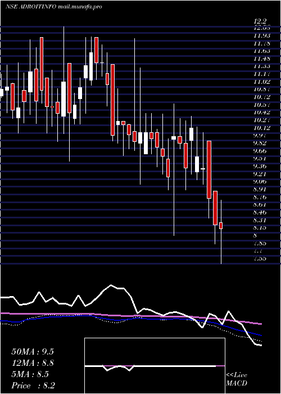This screenshot has height=394, width=281.
Task: Click the Price : 8.2 readout
Action: pos(33,386)
